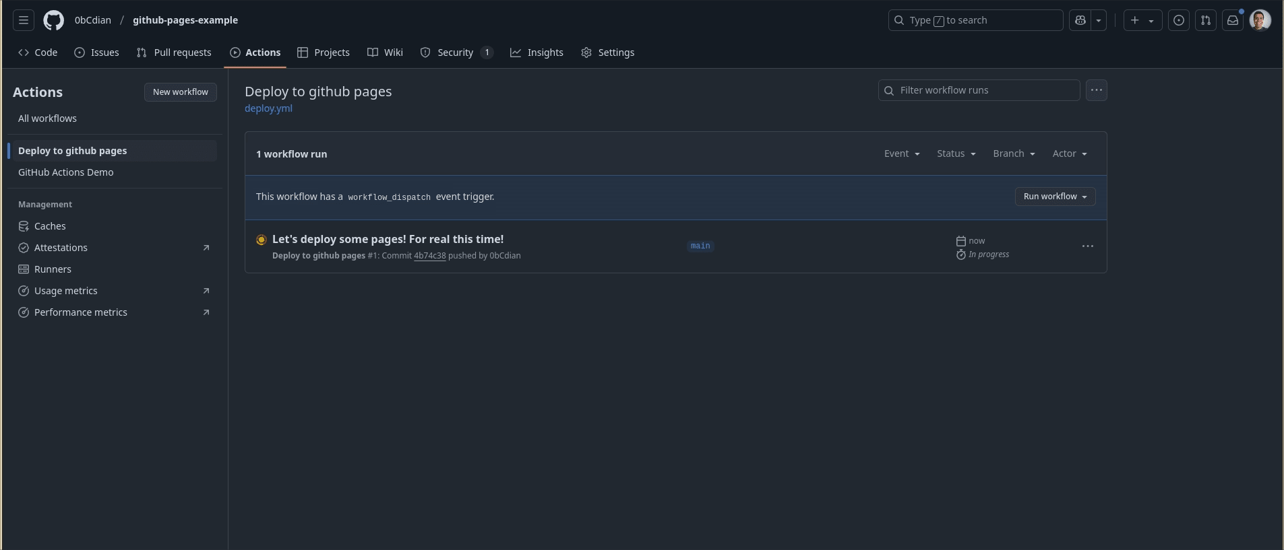Open Attestations management page

(115, 248)
